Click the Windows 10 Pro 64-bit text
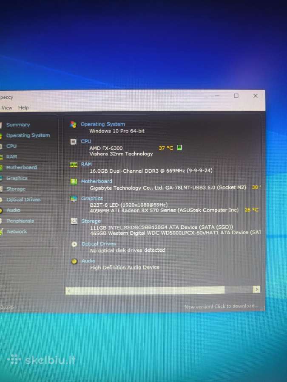The height and width of the screenshot is (382, 287). tap(117, 131)
